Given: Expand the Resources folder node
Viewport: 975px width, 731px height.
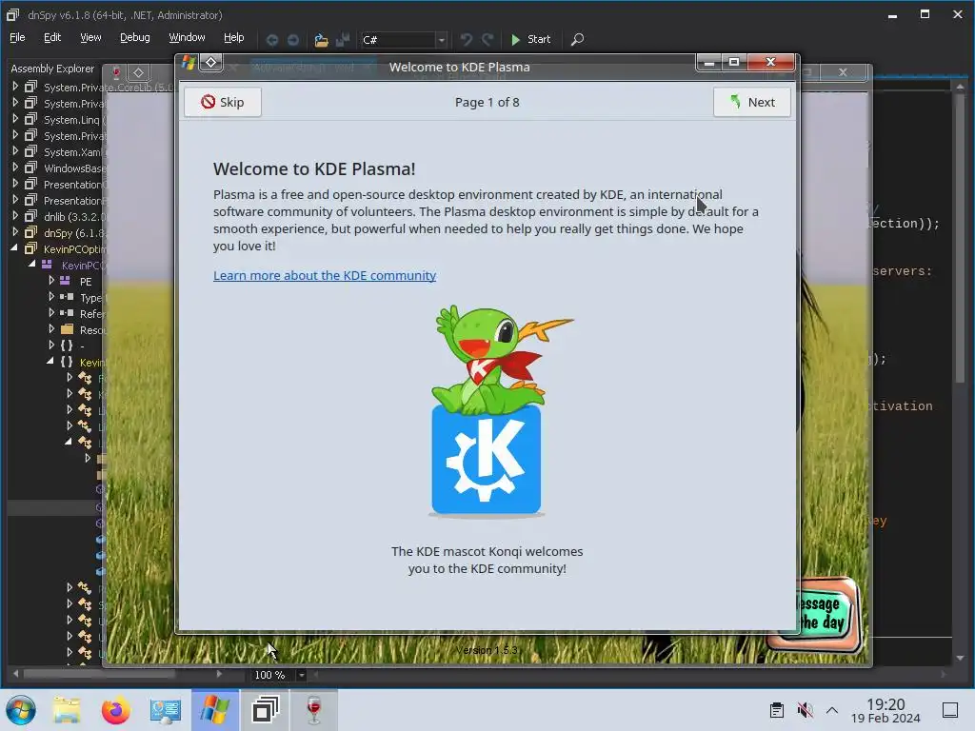Looking at the screenshot, I should [51, 328].
